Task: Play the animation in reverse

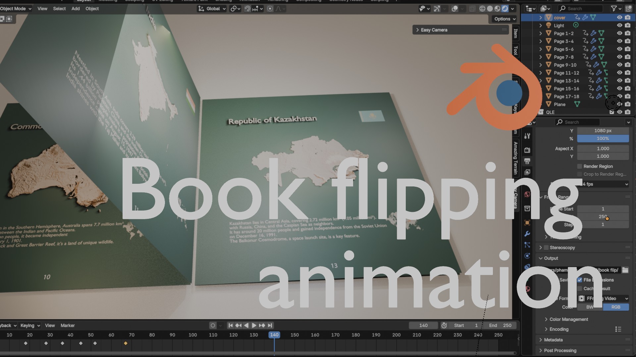Action: [246, 326]
